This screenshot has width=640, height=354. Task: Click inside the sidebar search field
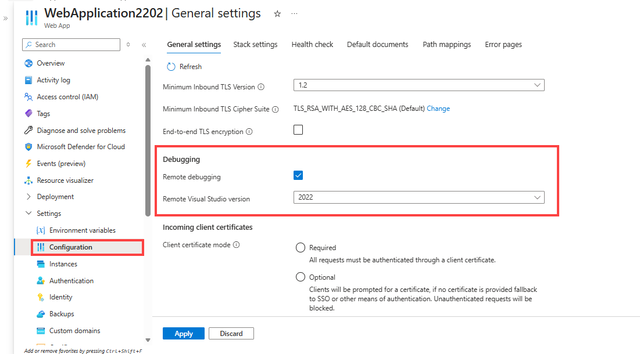pos(71,44)
